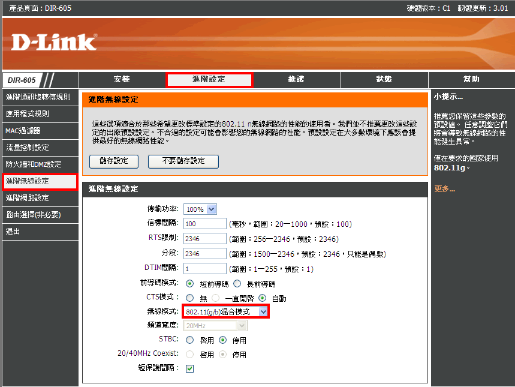
Task: Open the 維護 tab
Action: (x=296, y=79)
